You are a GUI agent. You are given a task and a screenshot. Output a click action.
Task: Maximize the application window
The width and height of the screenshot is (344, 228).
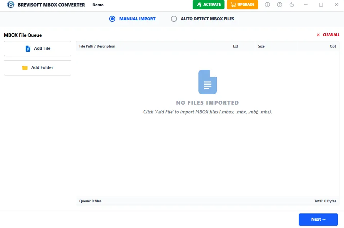coord(321,5)
